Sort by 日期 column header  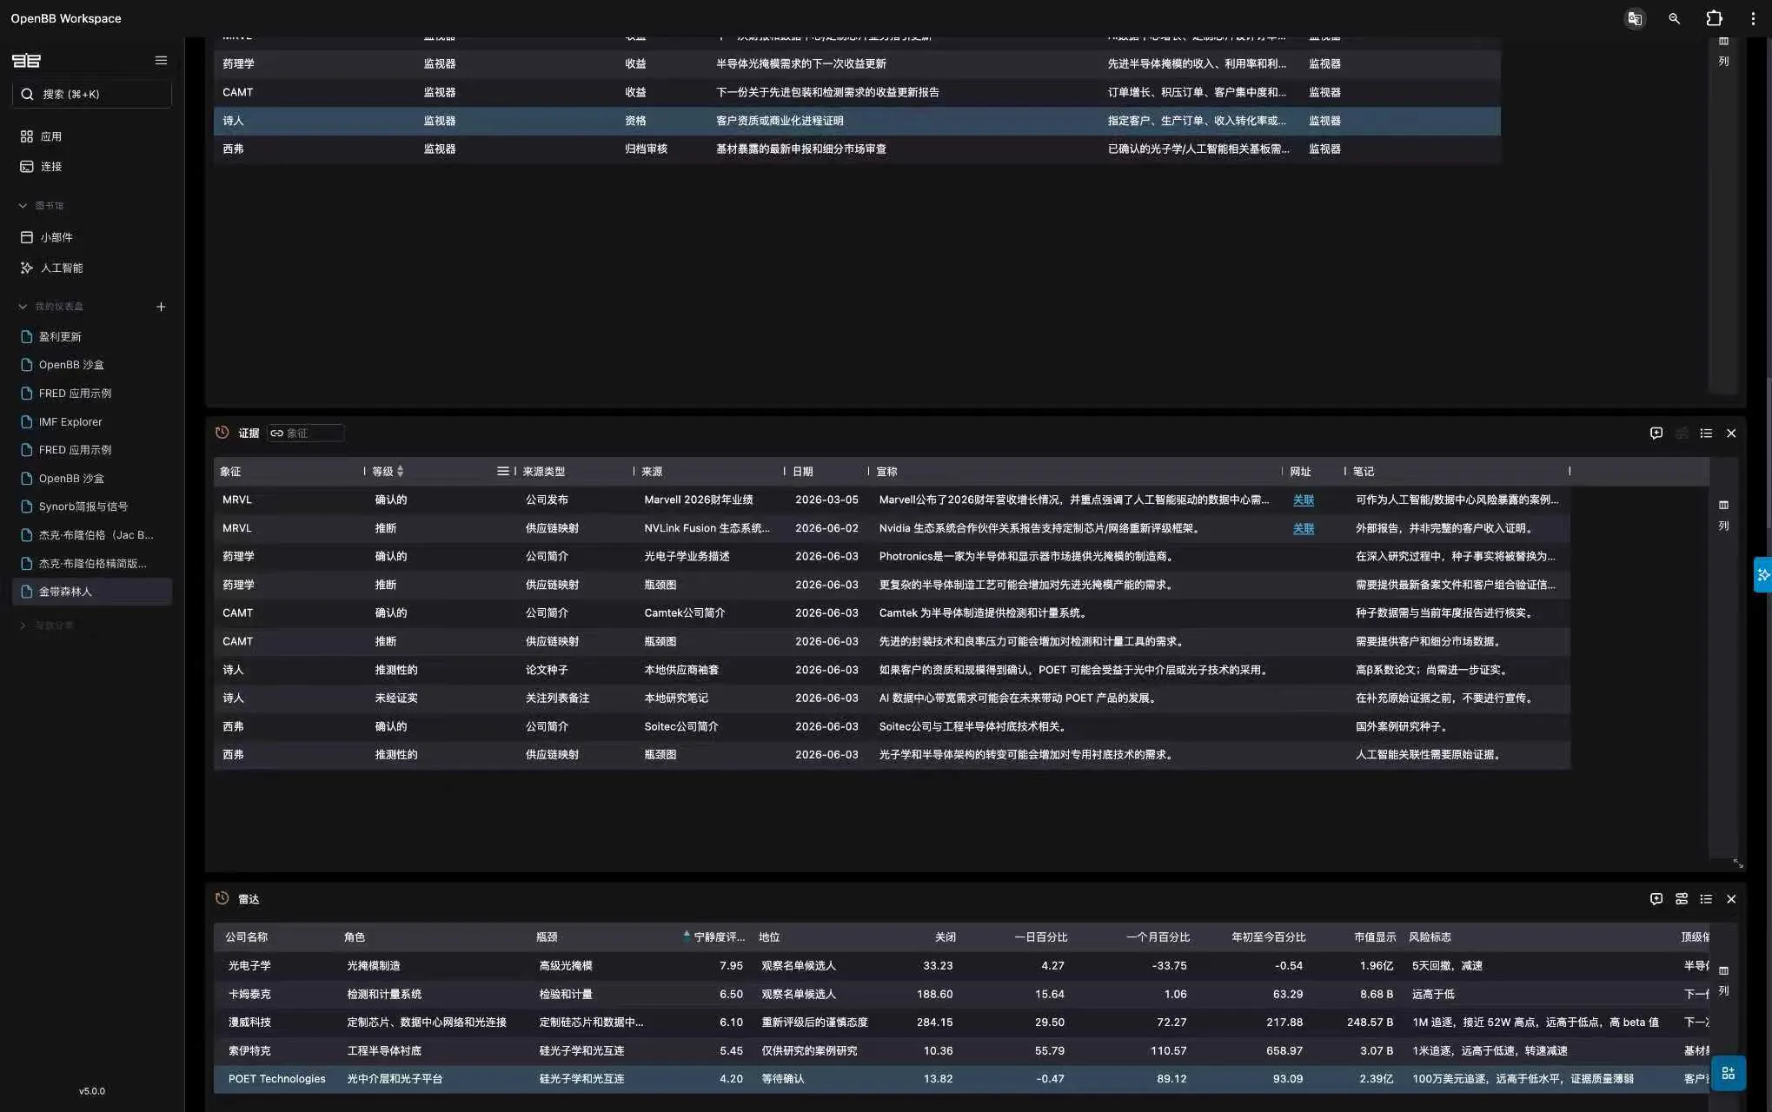pos(803,471)
